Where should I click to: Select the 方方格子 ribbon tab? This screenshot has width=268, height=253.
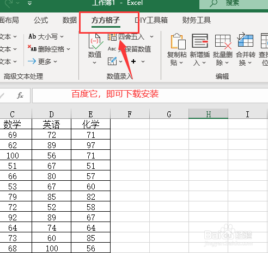click(x=106, y=20)
